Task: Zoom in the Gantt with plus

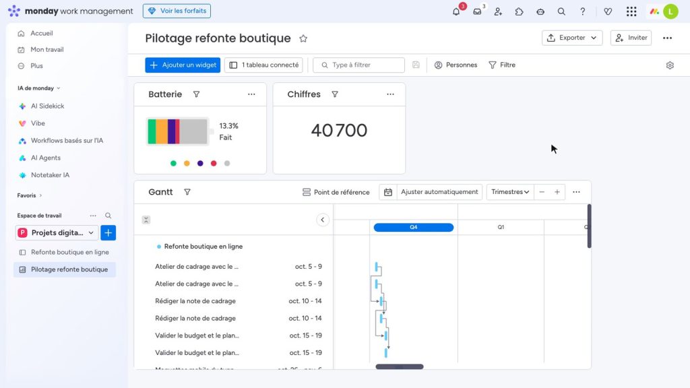Action: coord(557,192)
